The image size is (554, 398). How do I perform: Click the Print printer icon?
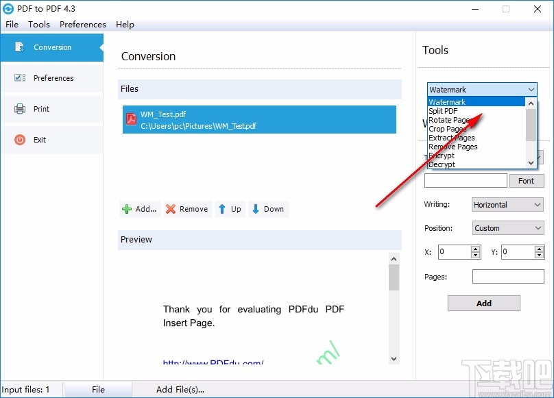point(20,109)
